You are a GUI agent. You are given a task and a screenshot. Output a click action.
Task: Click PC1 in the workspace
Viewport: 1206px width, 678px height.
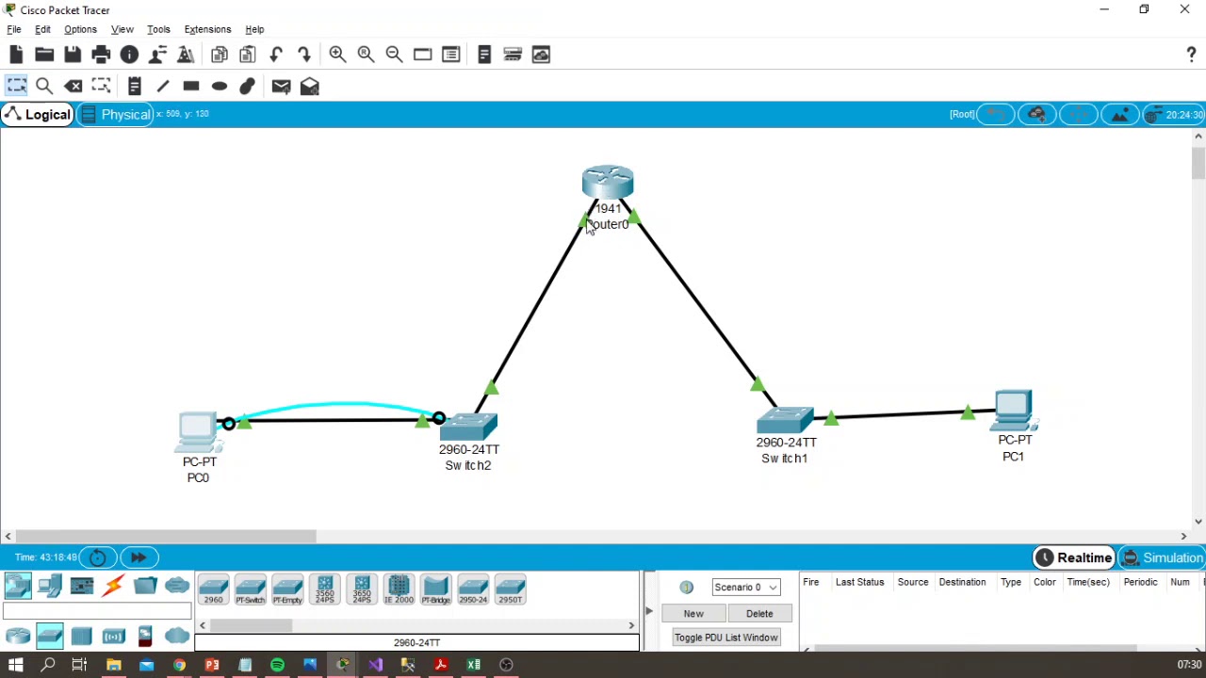coord(1014,412)
